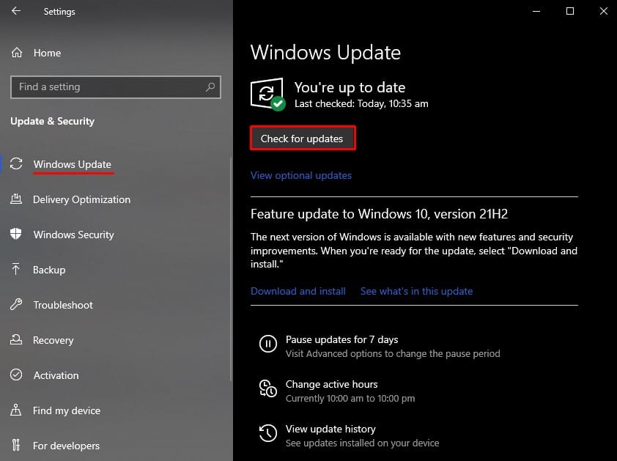Click the search magnifier icon
Image resolution: width=617 pixels, height=461 pixels.
[x=210, y=86]
